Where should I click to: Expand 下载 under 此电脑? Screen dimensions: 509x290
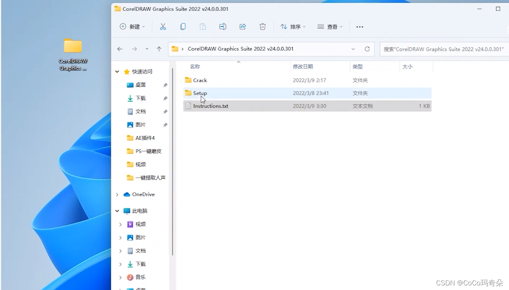pos(121,264)
